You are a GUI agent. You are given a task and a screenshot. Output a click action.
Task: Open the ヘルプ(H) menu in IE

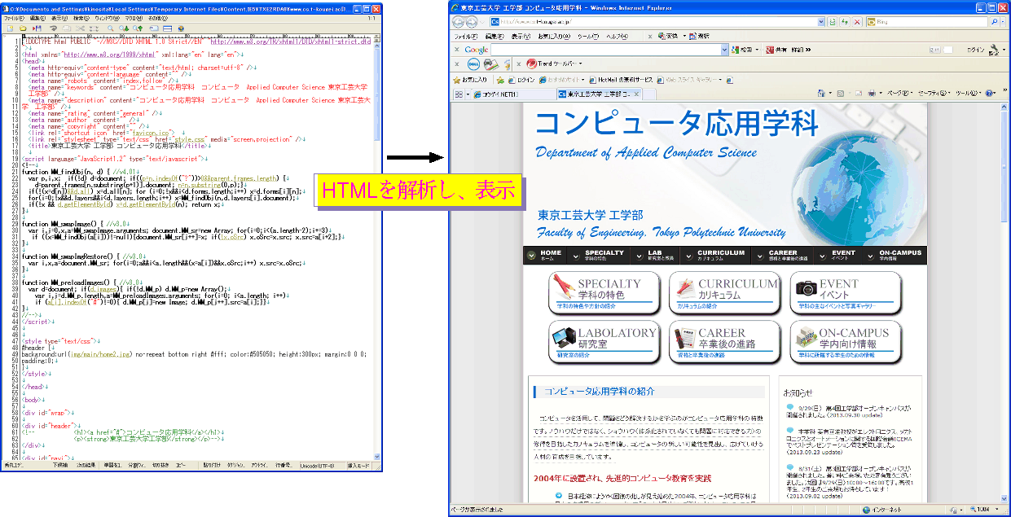pos(617,37)
